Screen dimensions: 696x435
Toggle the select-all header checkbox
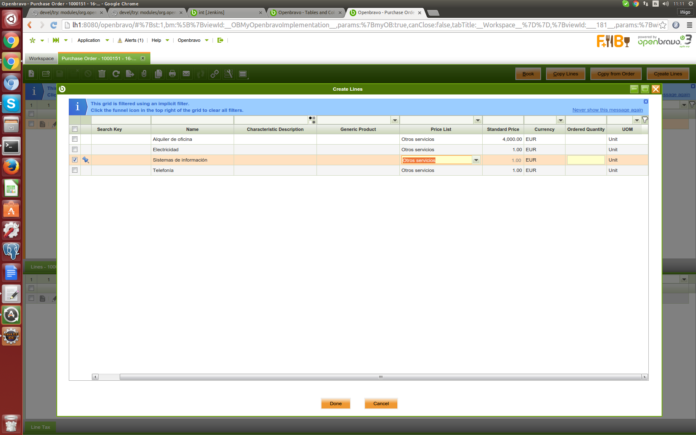click(75, 129)
